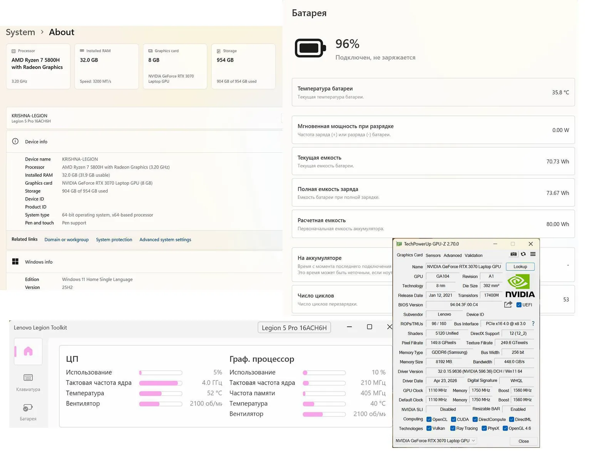The width and height of the screenshot is (616, 462).
Task: Click the Memory Size field showing 8192 MB
Action: coord(444,362)
